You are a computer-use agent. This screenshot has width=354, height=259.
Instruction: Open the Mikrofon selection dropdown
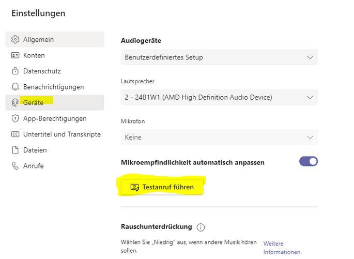(219, 137)
